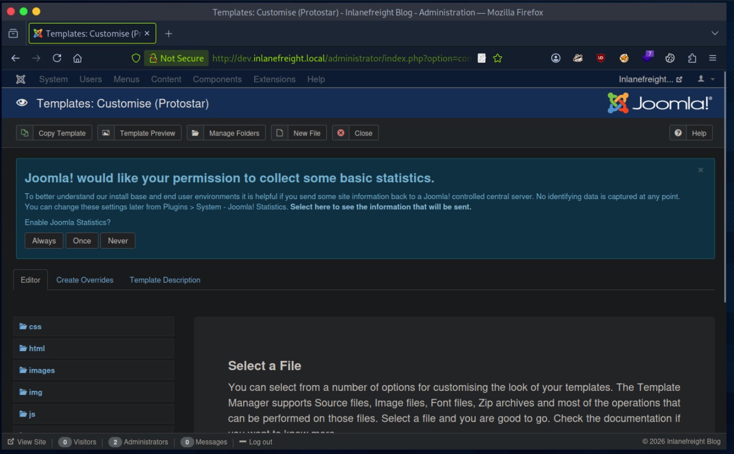Click the Help question mark icon
This screenshot has width=734, height=454.
[x=678, y=133]
